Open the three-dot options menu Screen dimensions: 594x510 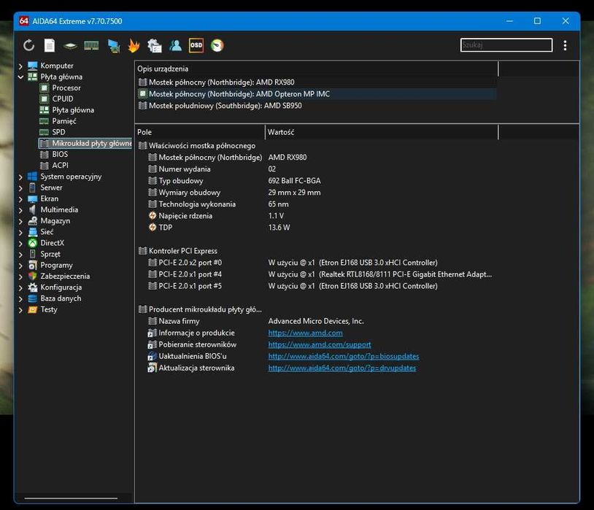pyautogui.click(x=565, y=45)
